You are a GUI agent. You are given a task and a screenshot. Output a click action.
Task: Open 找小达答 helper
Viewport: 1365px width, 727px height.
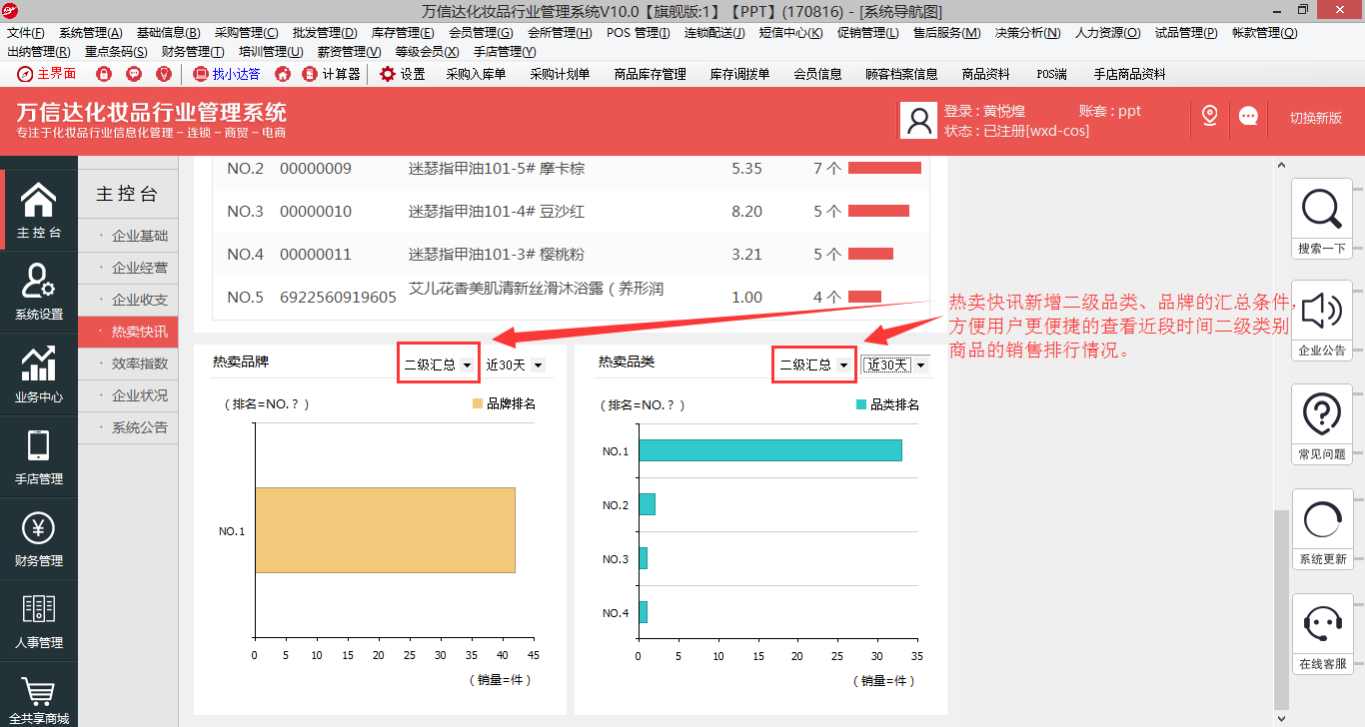(x=227, y=74)
